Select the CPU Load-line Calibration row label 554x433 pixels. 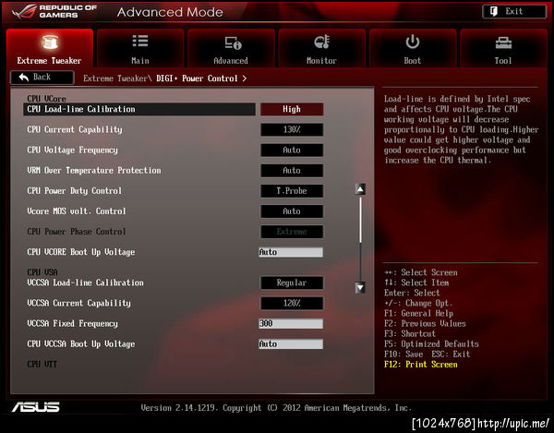tap(81, 109)
